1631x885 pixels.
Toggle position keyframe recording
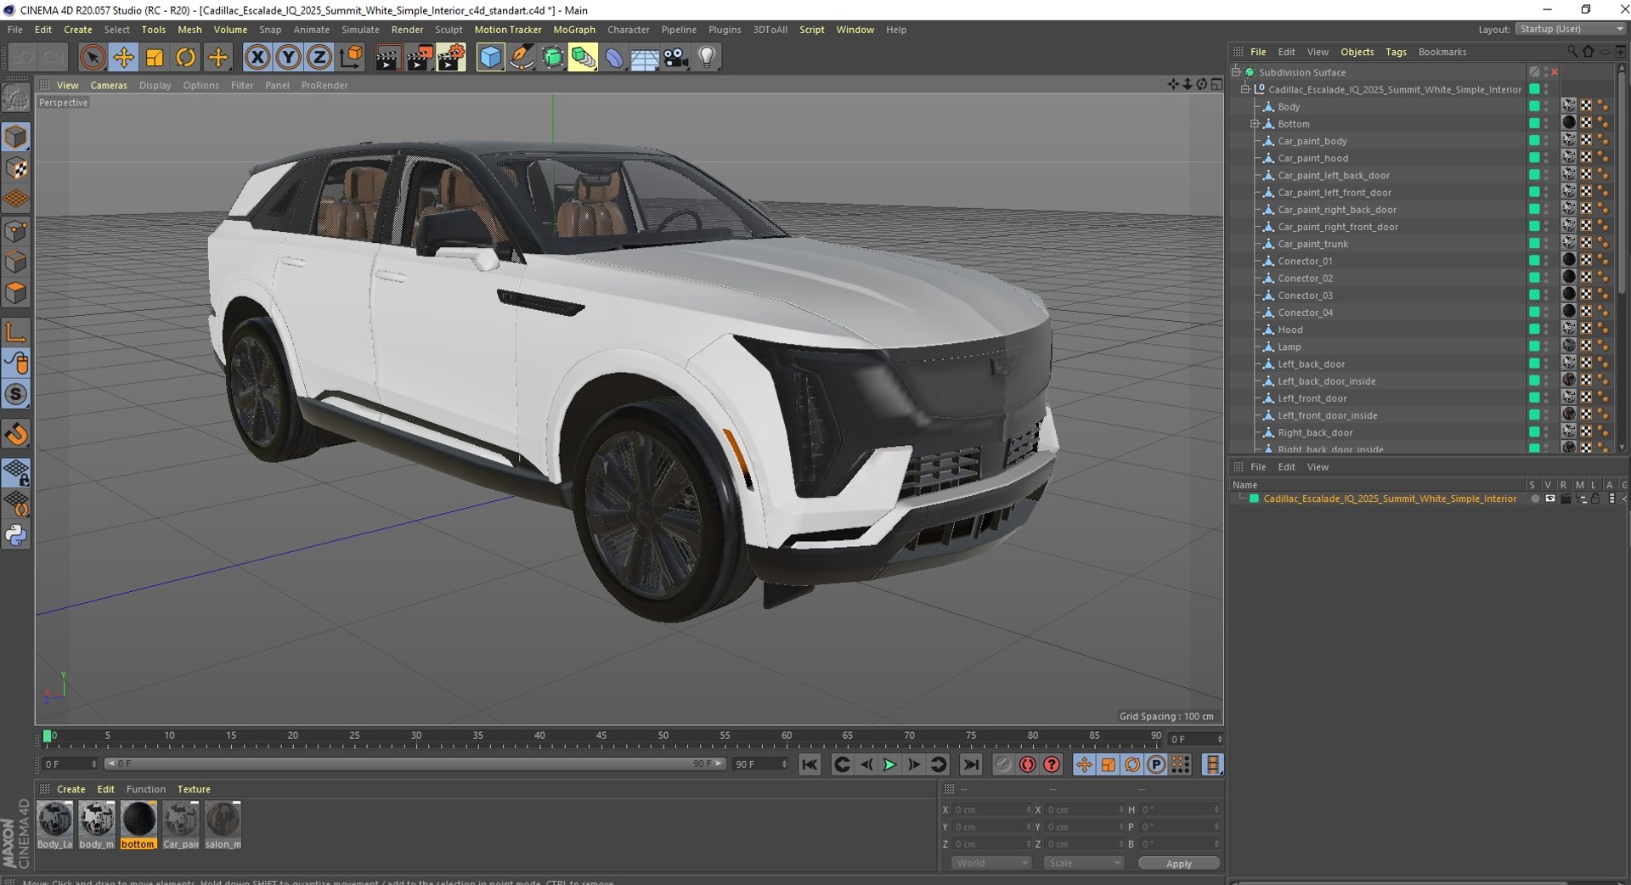(1084, 764)
